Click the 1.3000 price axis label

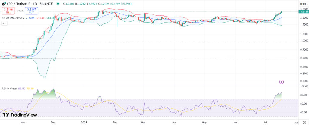tap(304, 34)
